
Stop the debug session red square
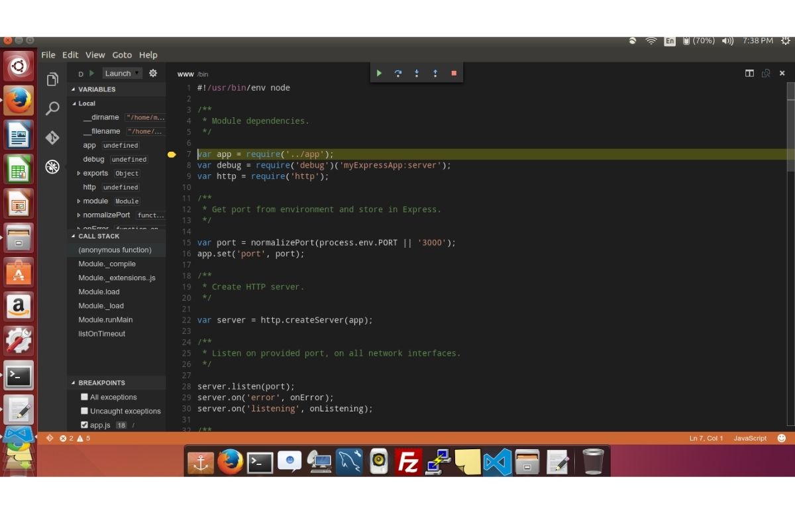click(454, 74)
